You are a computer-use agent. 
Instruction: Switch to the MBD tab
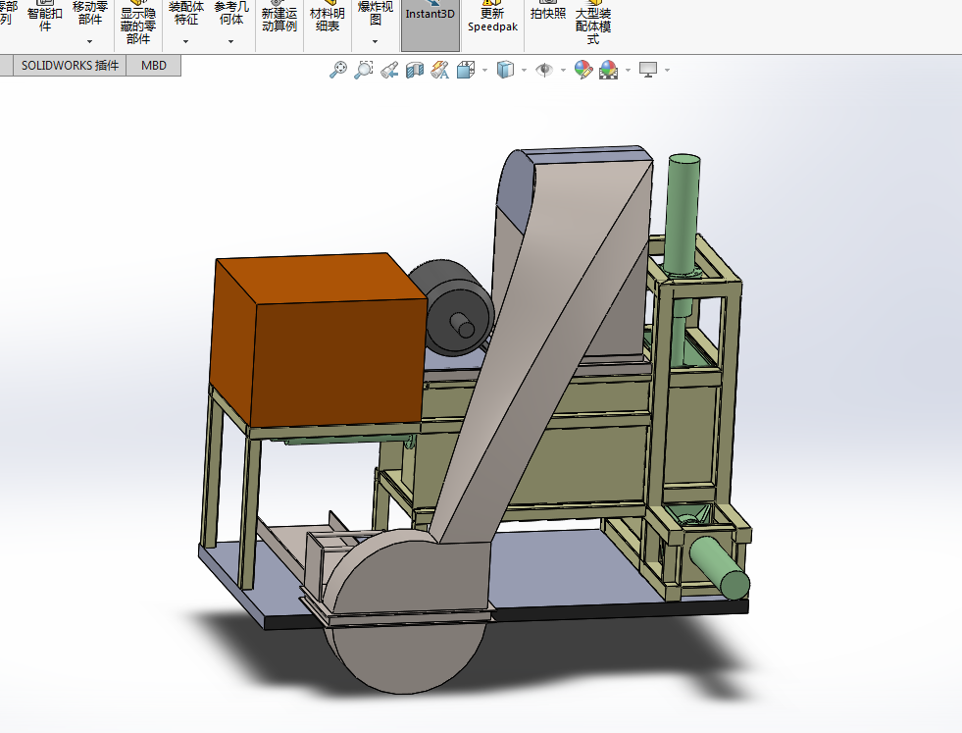click(153, 66)
